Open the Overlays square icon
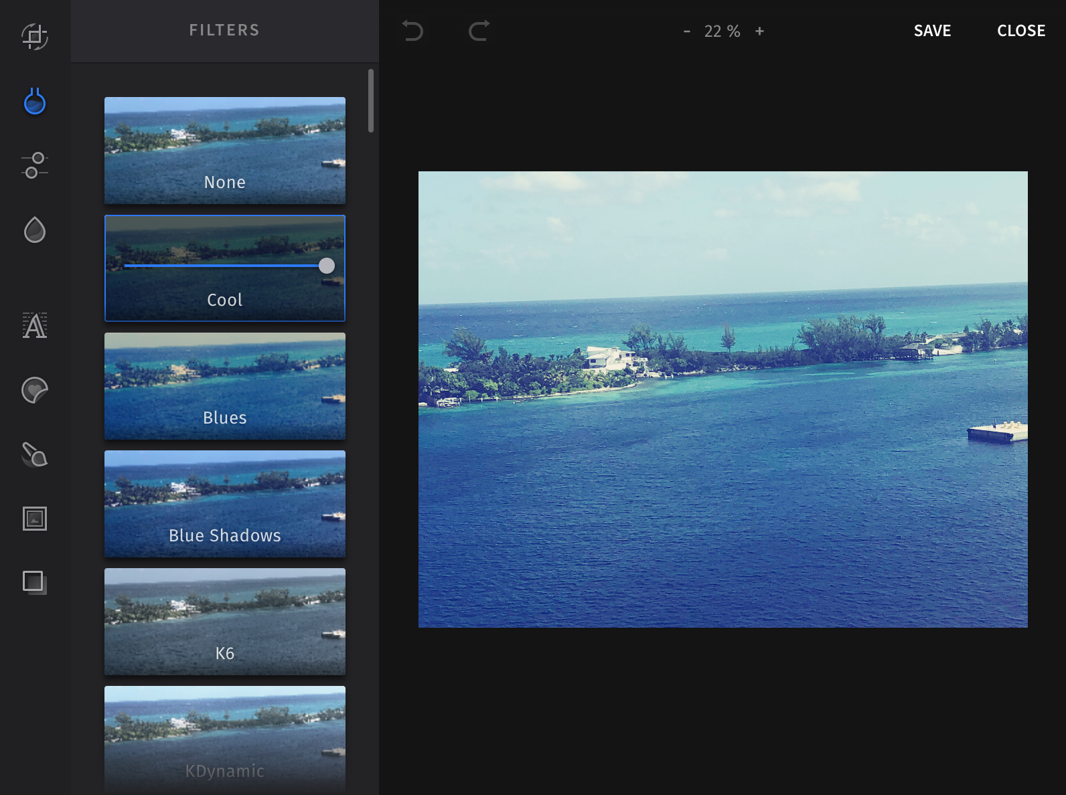 tap(35, 582)
